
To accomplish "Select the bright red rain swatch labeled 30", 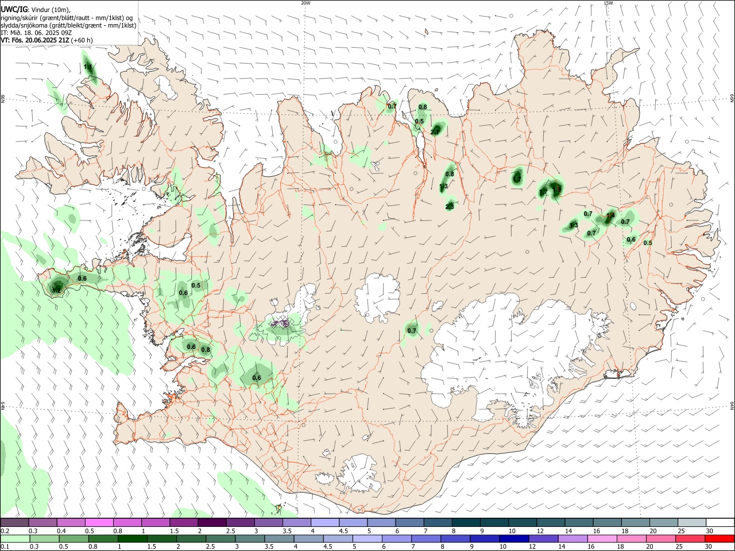I will pyautogui.click(x=719, y=538).
